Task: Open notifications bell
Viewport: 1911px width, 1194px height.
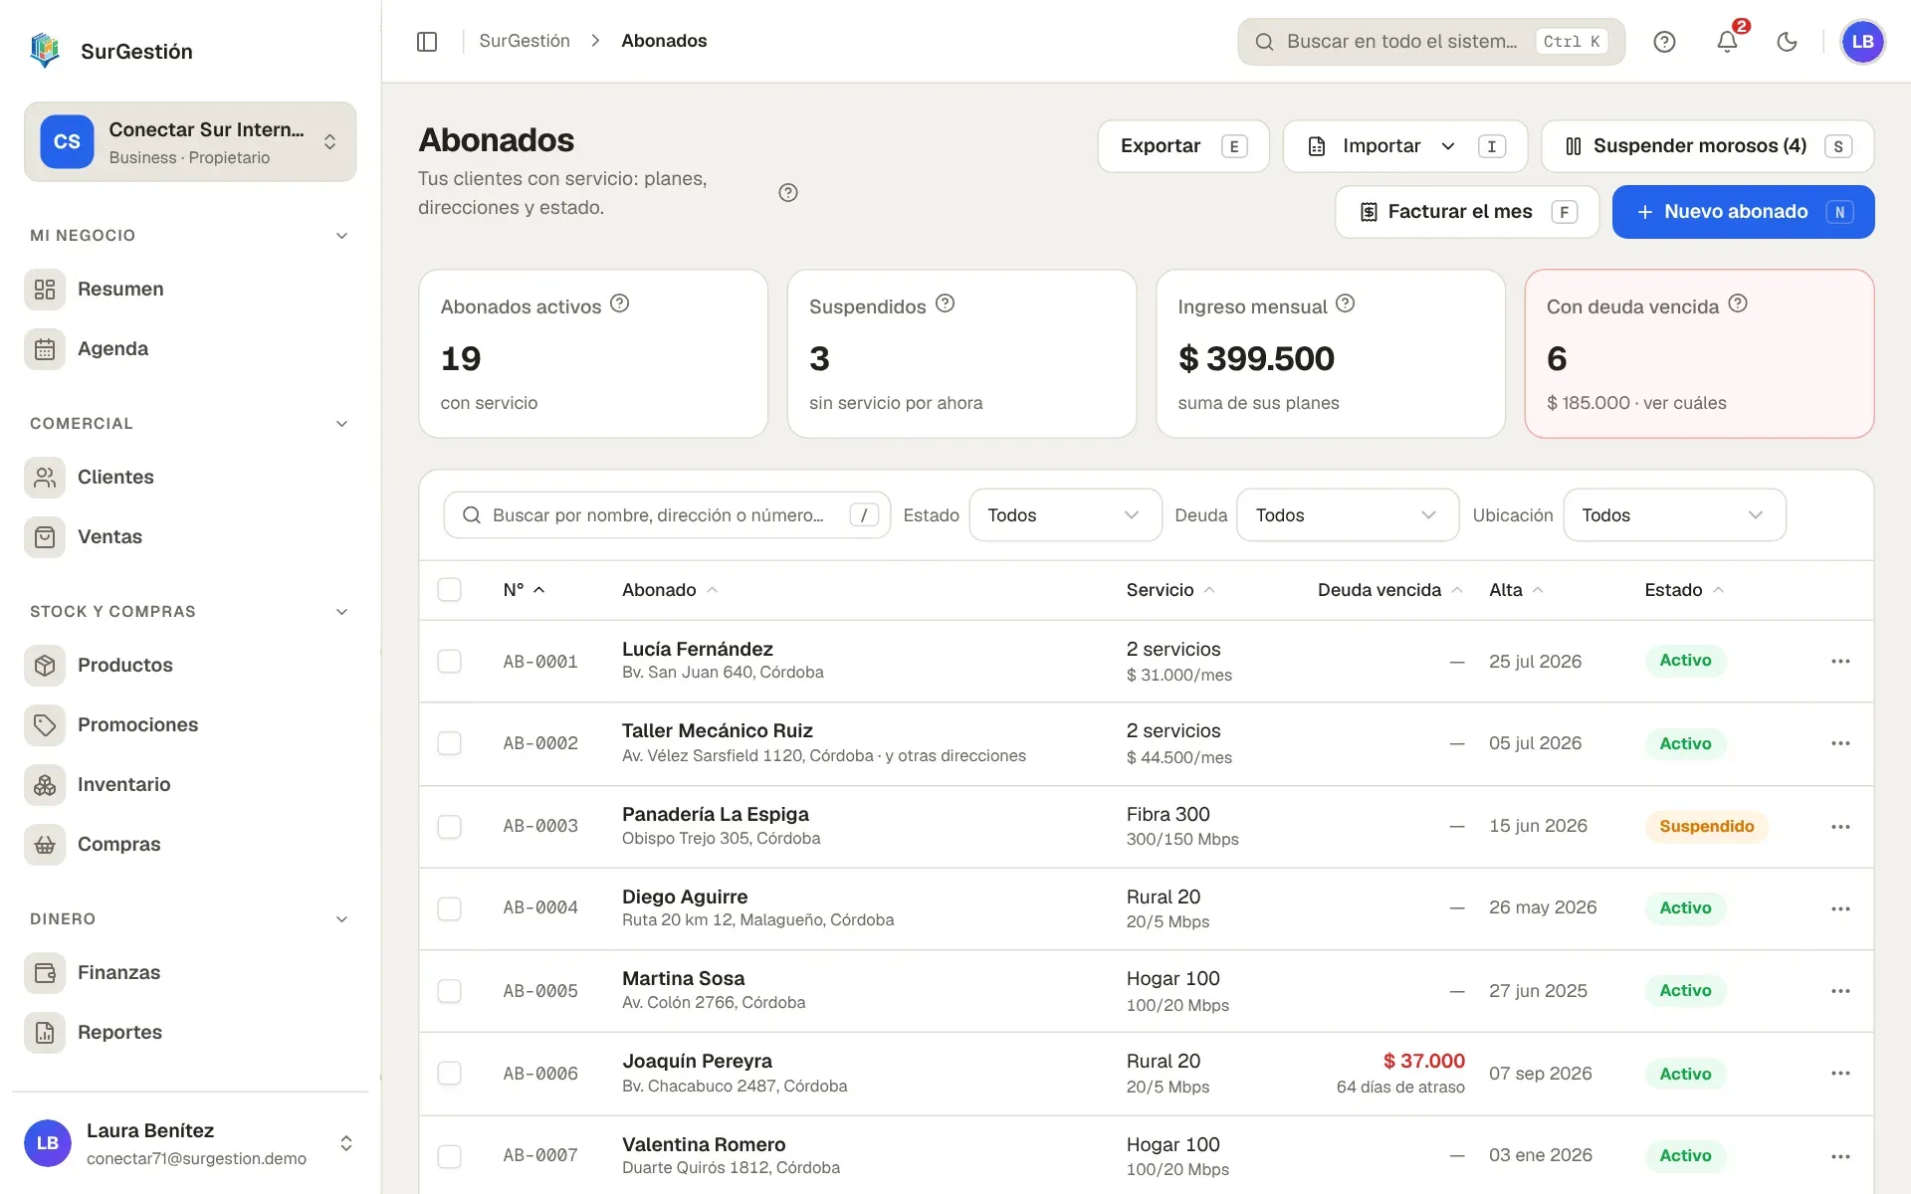Action: click(x=1727, y=41)
